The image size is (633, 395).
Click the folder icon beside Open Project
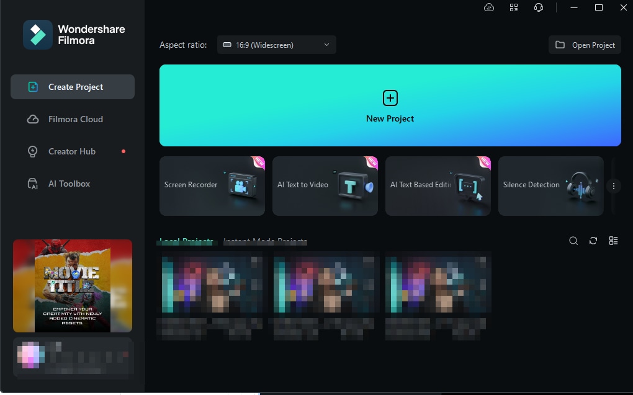coord(560,45)
